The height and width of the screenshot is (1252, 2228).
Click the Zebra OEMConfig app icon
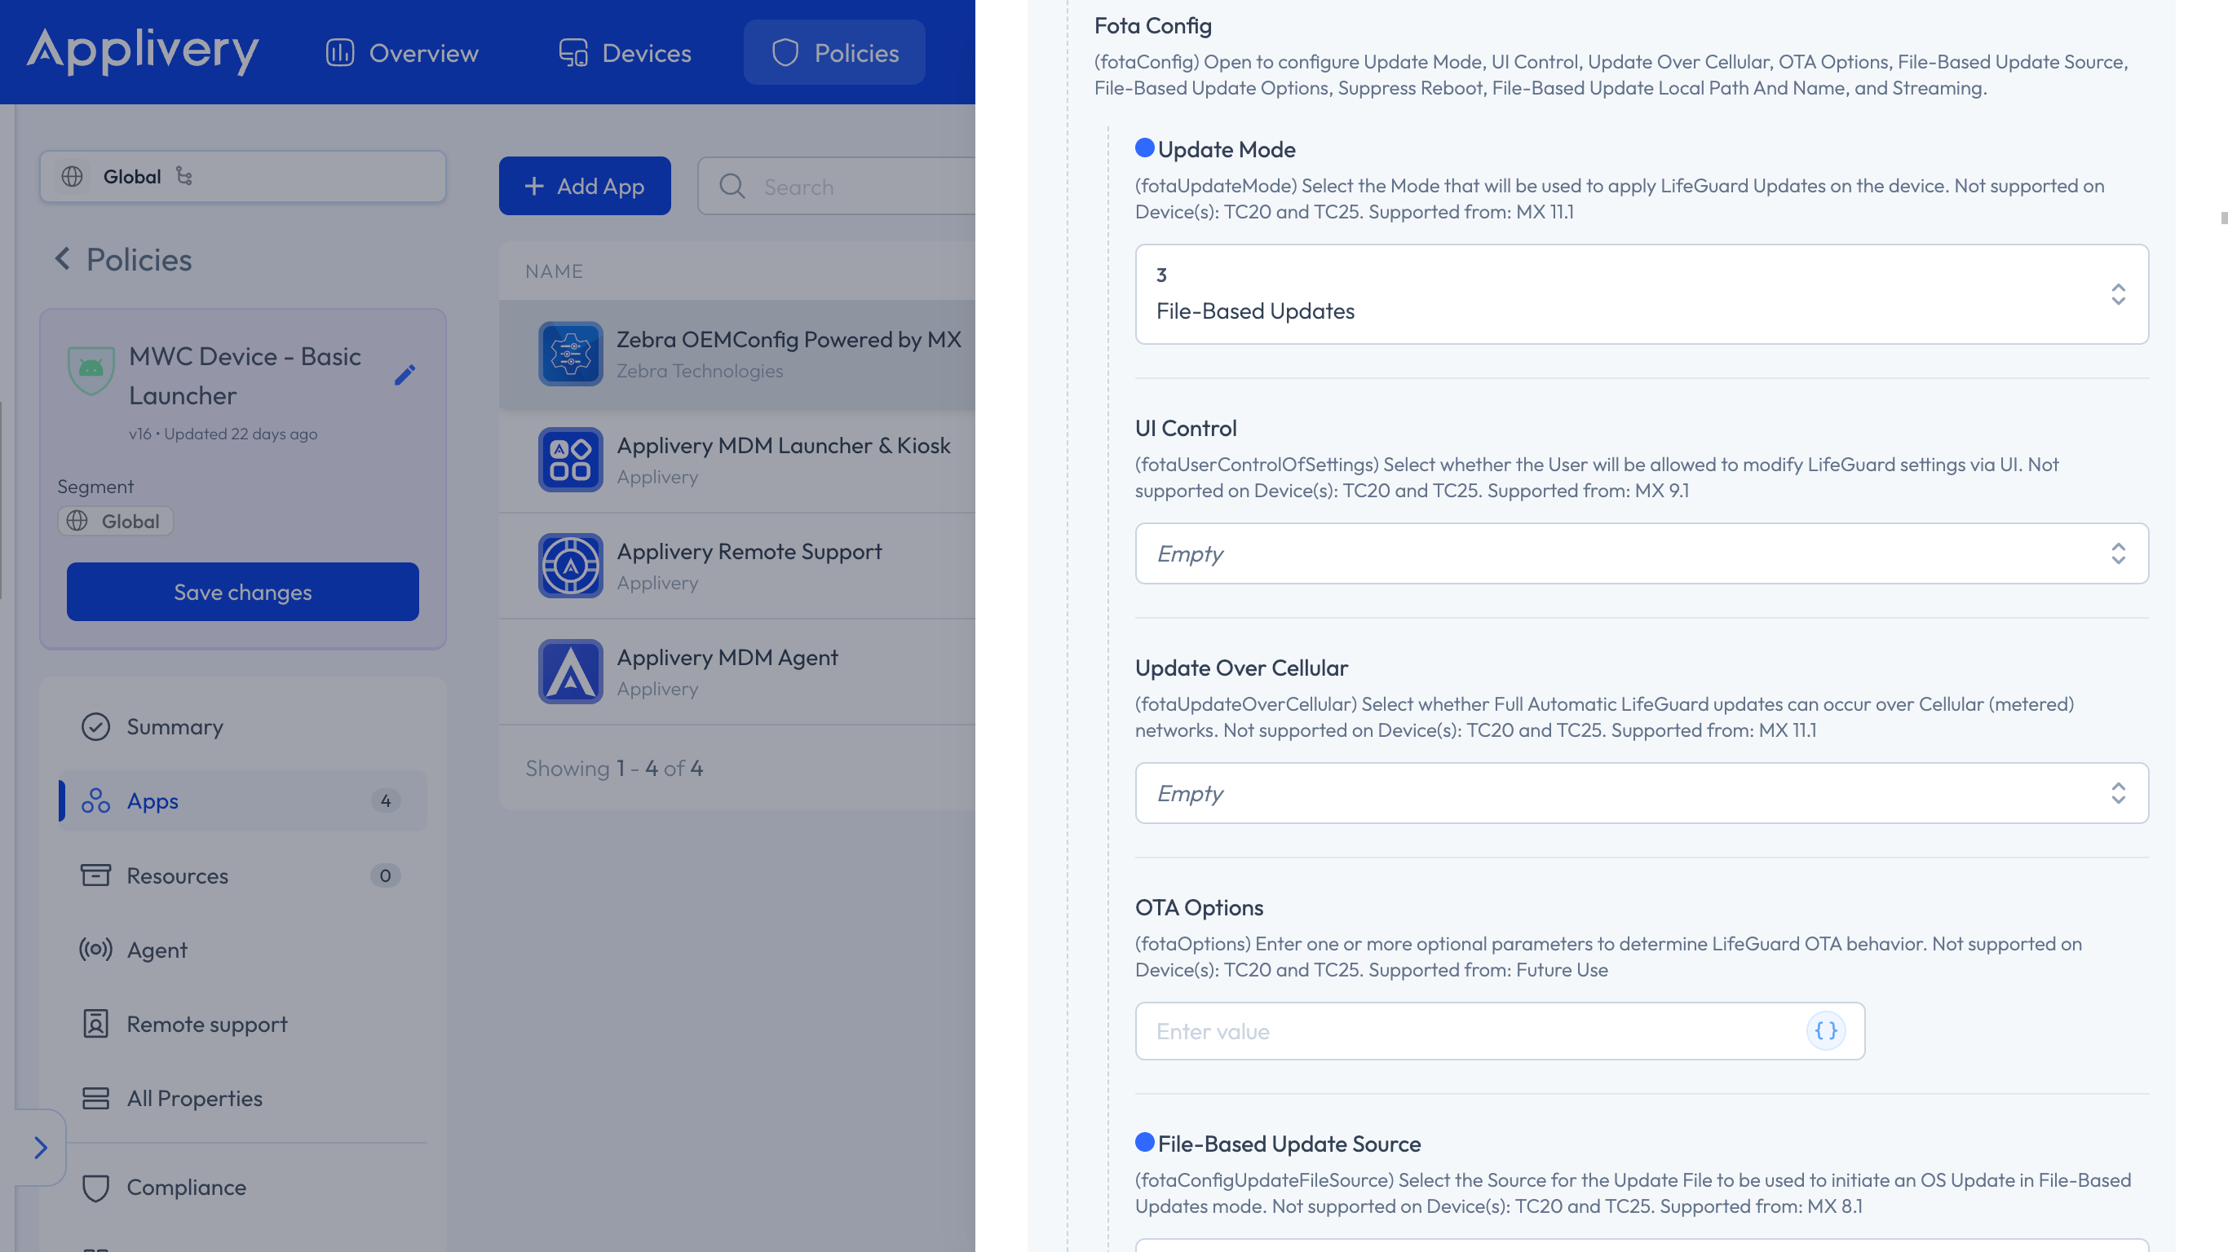(570, 354)
